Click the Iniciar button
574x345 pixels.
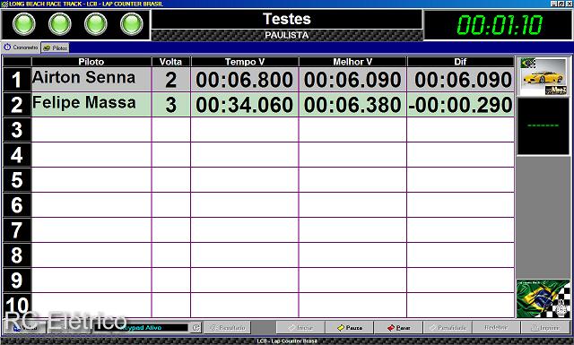point(300,328)
